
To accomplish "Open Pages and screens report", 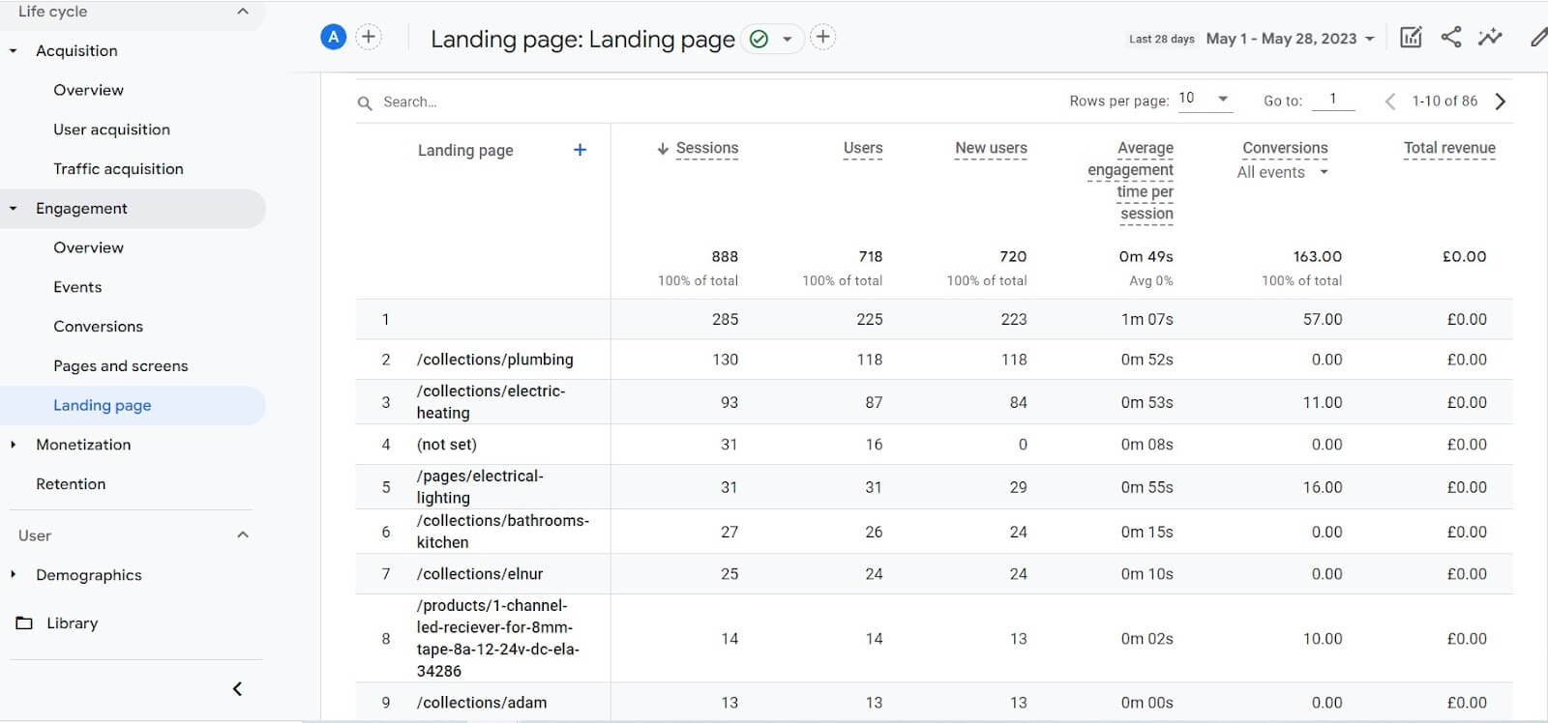I will 121,366.
